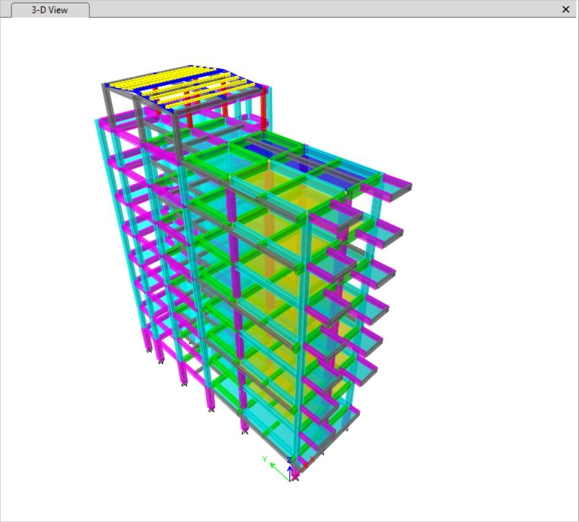Select the gray column at penthouse left corner
The image size is (579, 522).
(x=111, y=104)
